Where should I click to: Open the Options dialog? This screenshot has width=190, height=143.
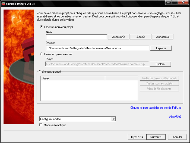coord(137,137)
